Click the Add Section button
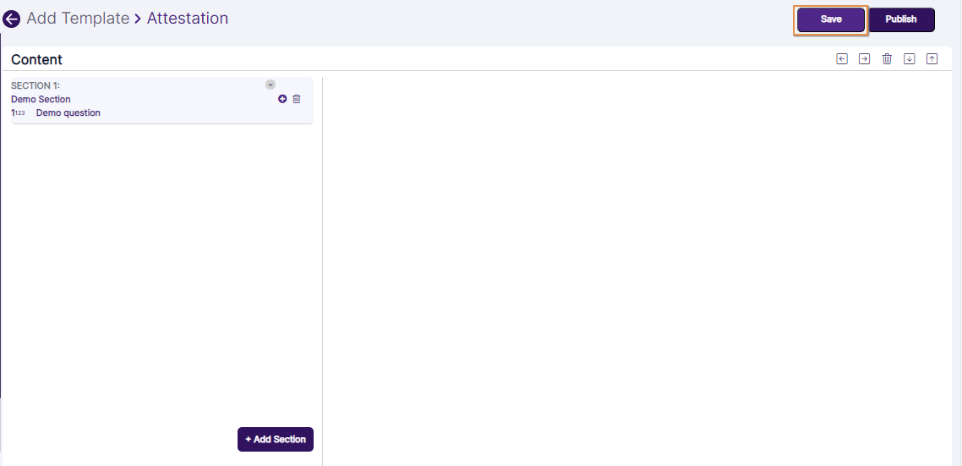Screen dimensions: 962x466 pos(276,439)
